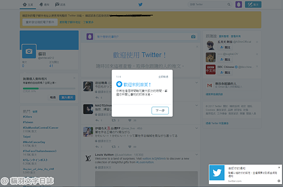The height and width of the screenshot is (187, 283).
Task: Open the #Oilers trend
Action: 27,117
